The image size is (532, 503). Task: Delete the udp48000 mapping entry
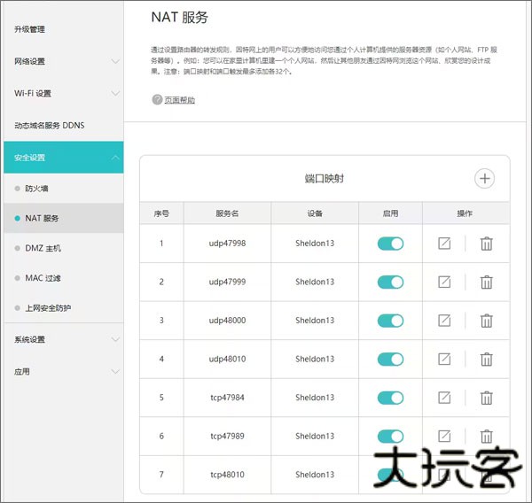(x=486, y=321)
